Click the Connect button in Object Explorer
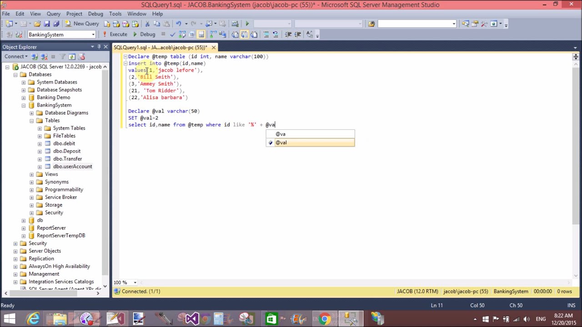This screenshot has height=327, width=582. pos(16,56)
